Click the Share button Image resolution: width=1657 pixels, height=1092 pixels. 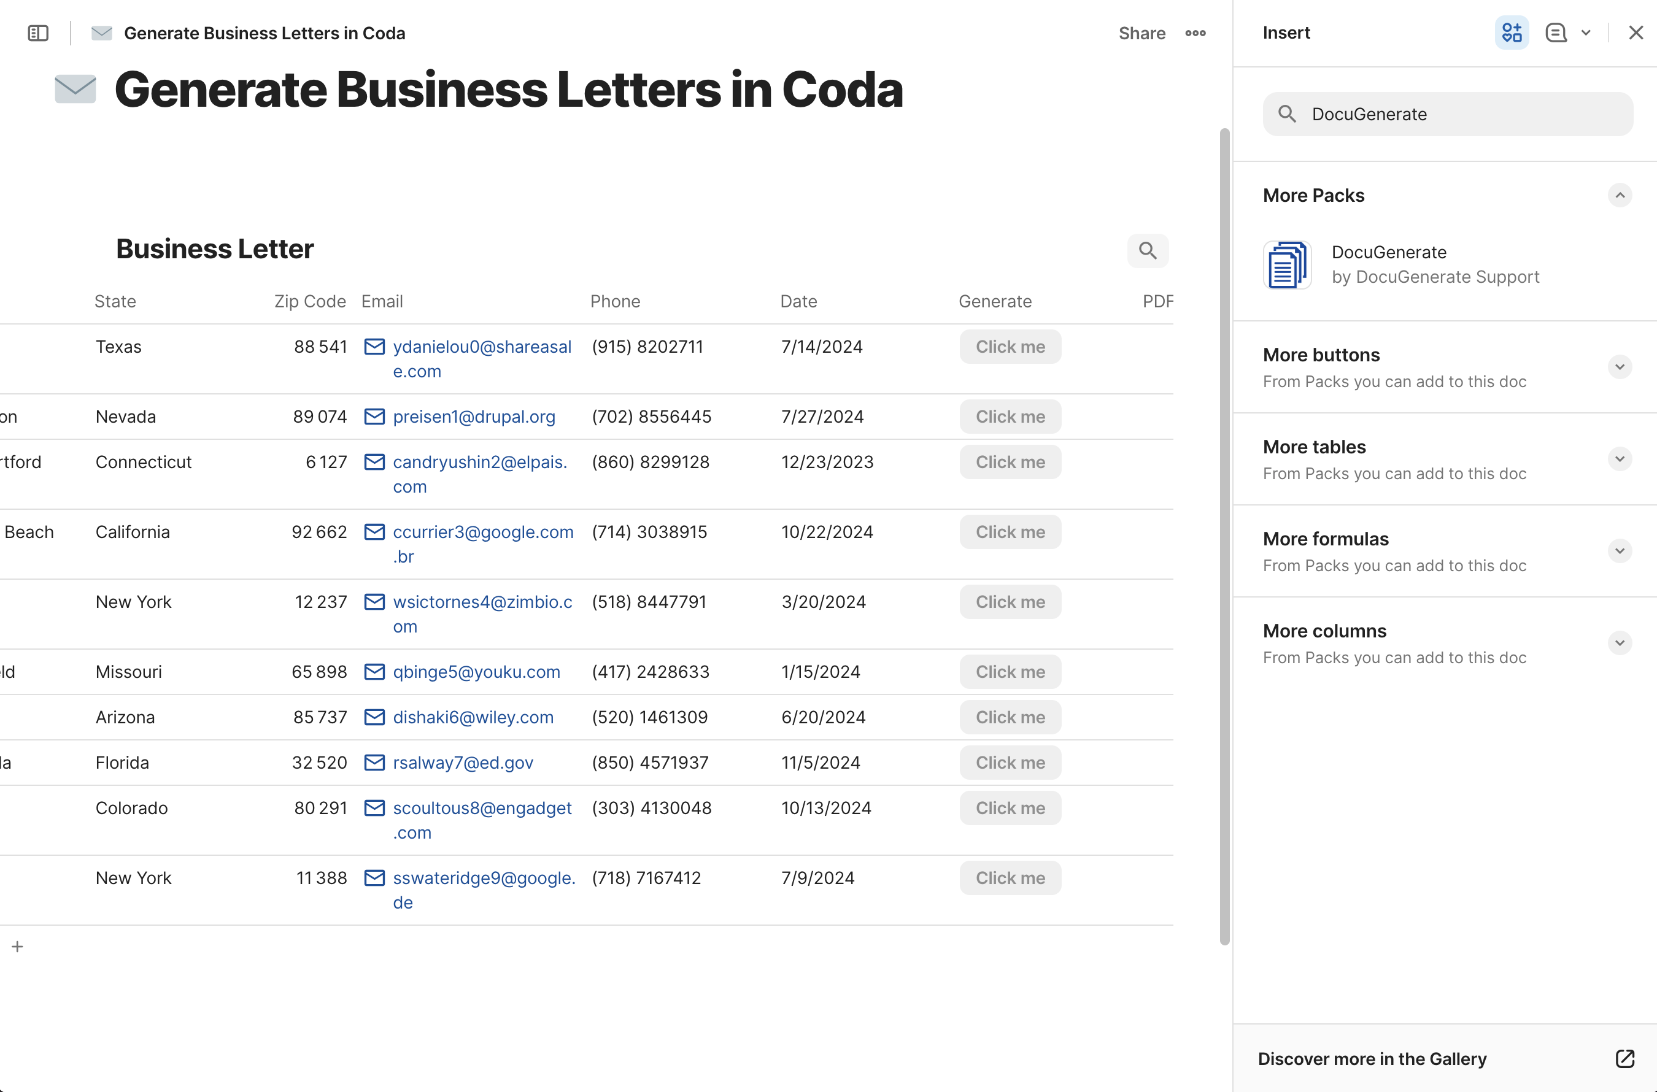tap(1141, 33)
